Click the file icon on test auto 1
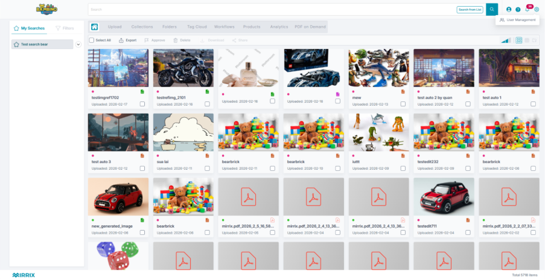This screenshot has height=279, width=545. click(x=533, y=92)
